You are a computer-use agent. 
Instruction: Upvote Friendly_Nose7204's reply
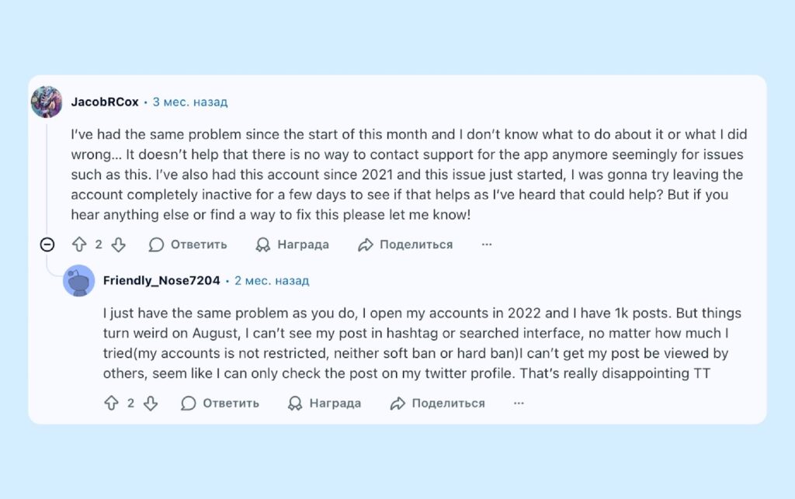point(112,403)
